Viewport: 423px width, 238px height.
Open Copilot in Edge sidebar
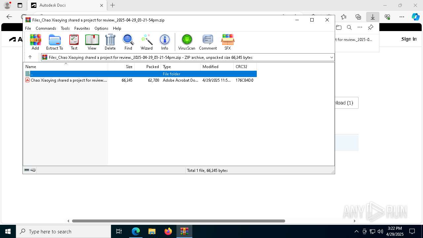(x=415, y=17)
